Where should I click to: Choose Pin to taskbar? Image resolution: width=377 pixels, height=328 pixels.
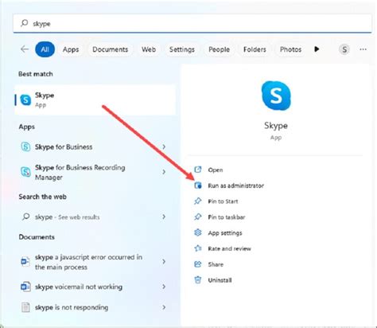click(x=227, y=217)
